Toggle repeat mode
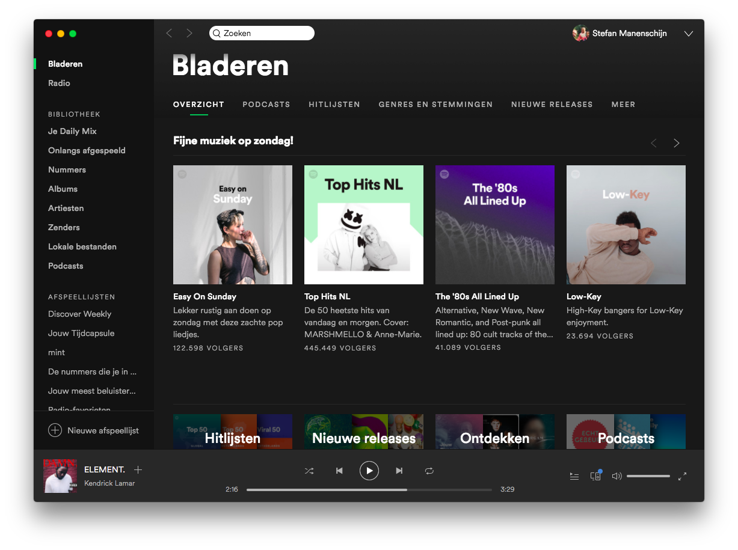Viewport: 738px width, 550px height. click(x=429, y=471)
